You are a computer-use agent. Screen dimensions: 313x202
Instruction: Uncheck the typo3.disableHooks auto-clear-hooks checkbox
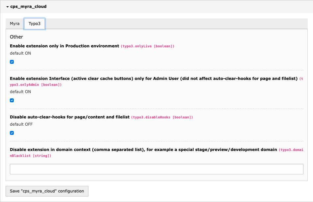coord(12,133)
